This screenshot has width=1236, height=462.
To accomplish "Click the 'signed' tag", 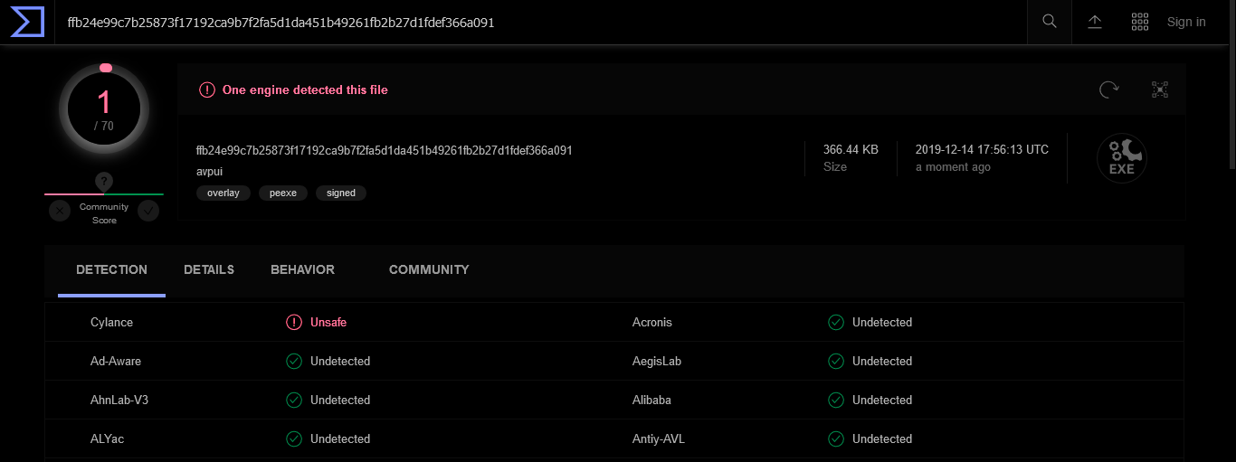I will [x=341, y=193].
